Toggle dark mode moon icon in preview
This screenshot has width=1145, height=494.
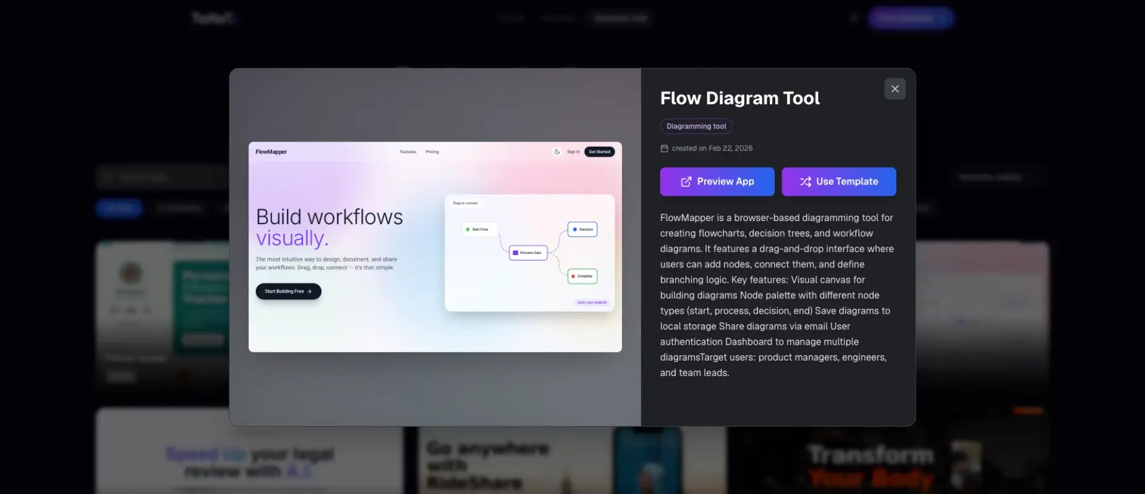coord(557,152)
